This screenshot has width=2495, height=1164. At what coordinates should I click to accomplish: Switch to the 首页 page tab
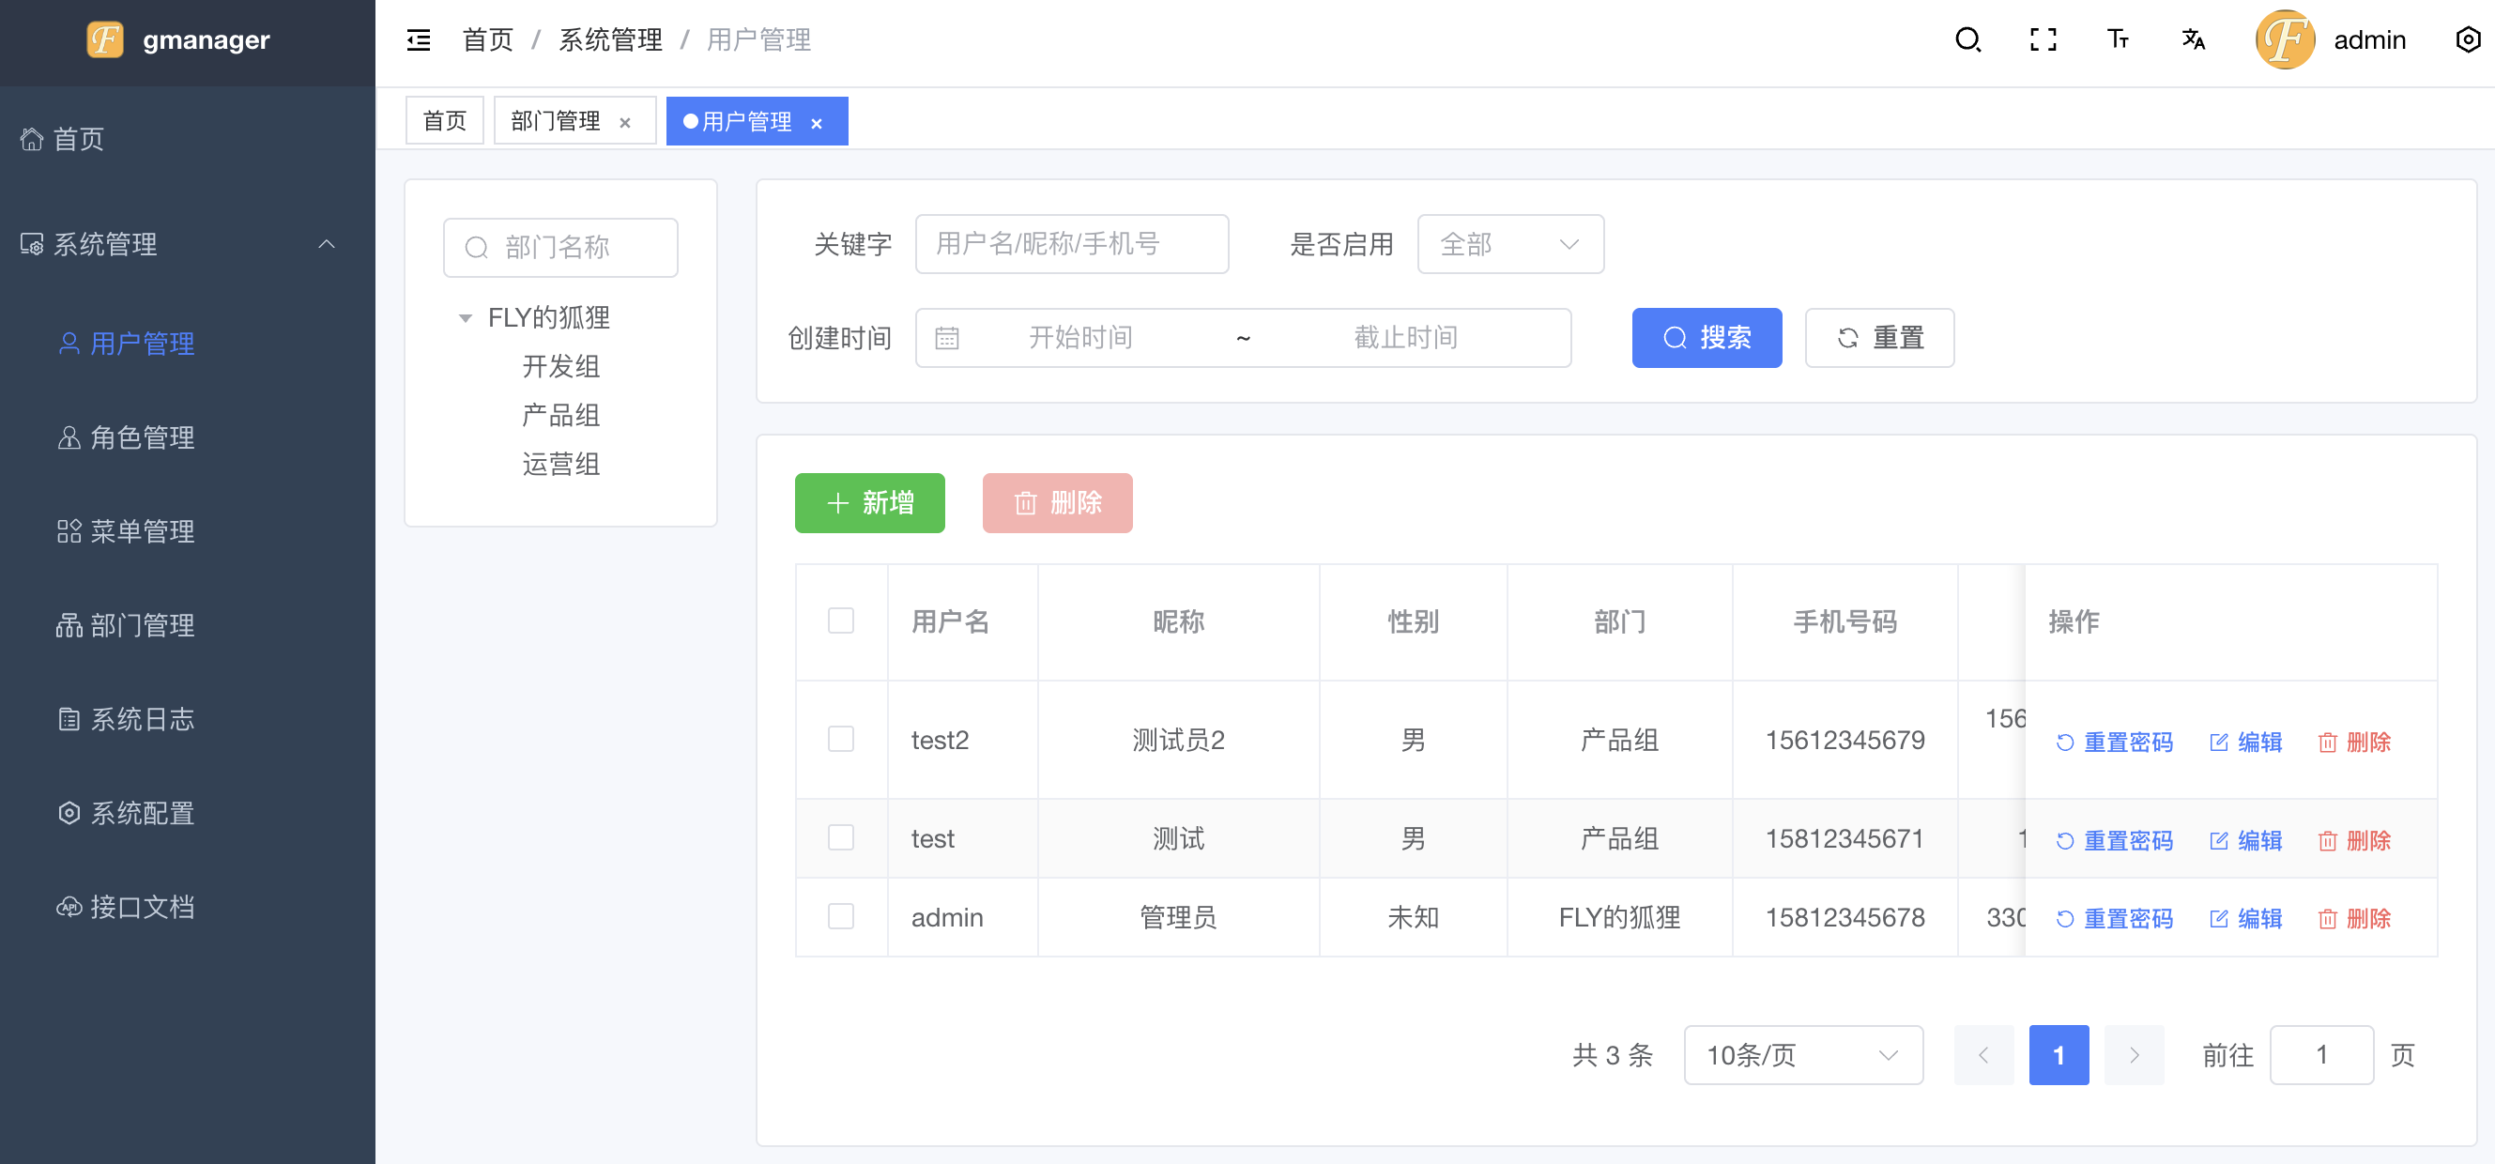tap(445, 121)
